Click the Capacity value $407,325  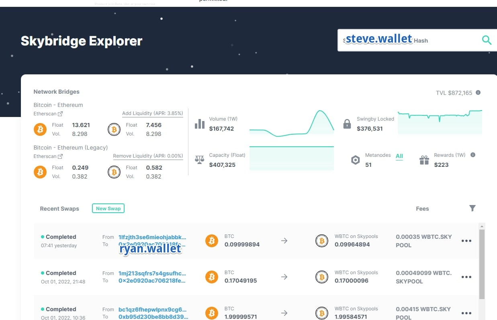(x=222, y=165)
